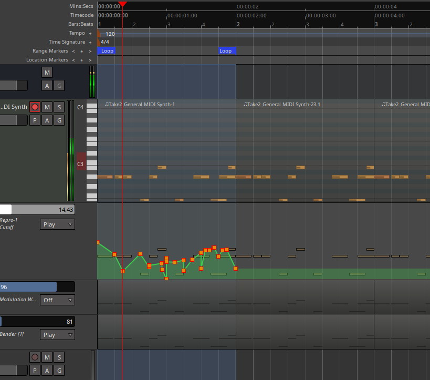Add a new time signature marker
430x380 pixels.
[x=90, y=42]
